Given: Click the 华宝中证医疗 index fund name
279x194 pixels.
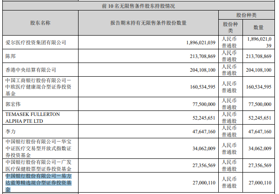Looking at the screenshot, I should pyautogui.click(x=39, y=148).
